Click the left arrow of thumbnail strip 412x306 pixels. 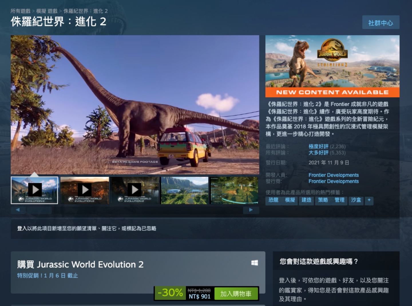click(18, 210)
